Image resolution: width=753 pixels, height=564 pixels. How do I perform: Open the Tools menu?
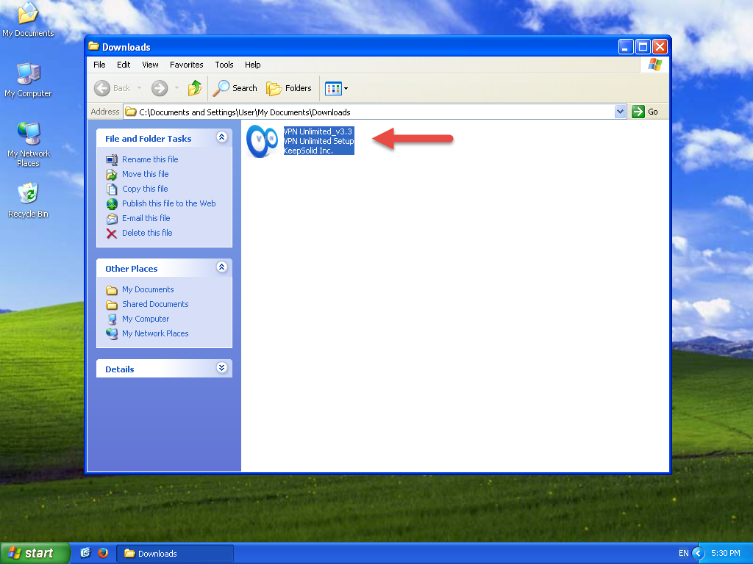pyautogui.click(x=224, y=65)
